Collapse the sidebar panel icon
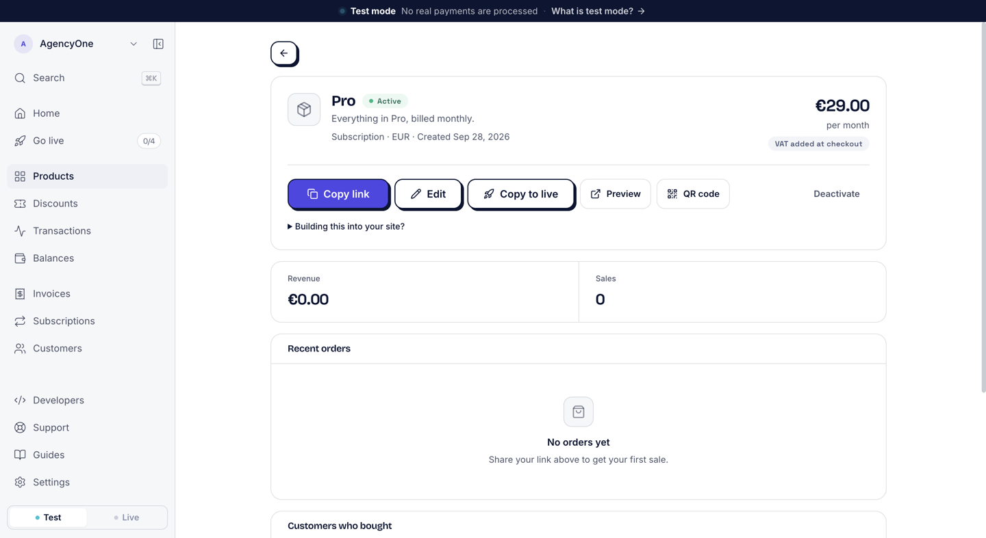 click(x=158, y=44)
